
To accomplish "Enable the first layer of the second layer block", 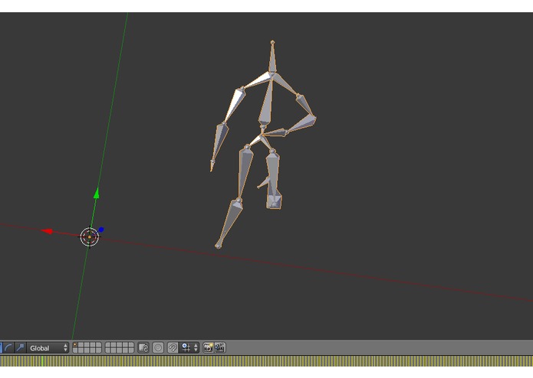I will tap(108, 345).
